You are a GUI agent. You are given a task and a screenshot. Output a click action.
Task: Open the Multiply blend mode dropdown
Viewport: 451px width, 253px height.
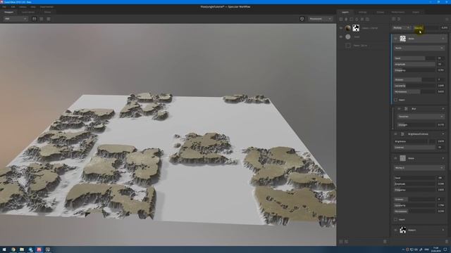[402, 28]
